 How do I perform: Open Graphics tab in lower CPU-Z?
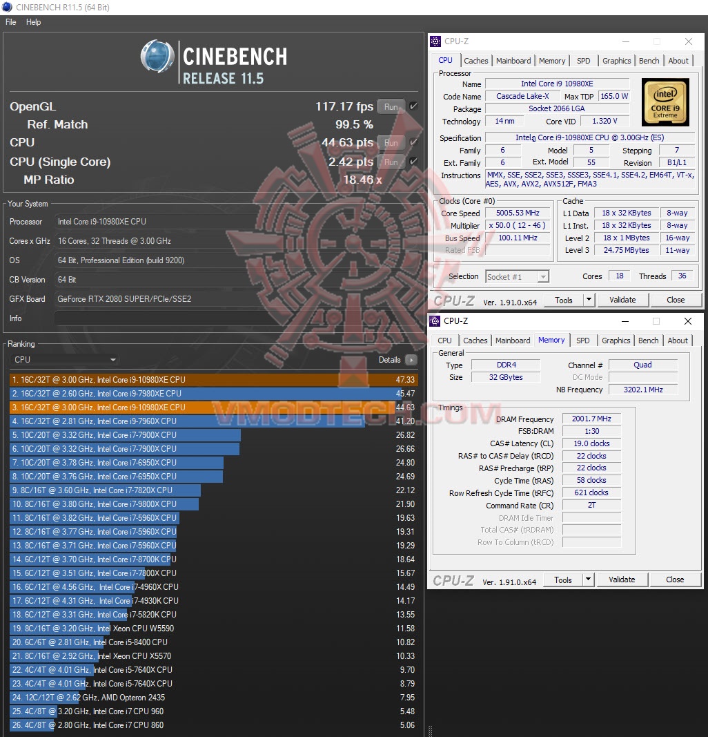coord(616,341)
